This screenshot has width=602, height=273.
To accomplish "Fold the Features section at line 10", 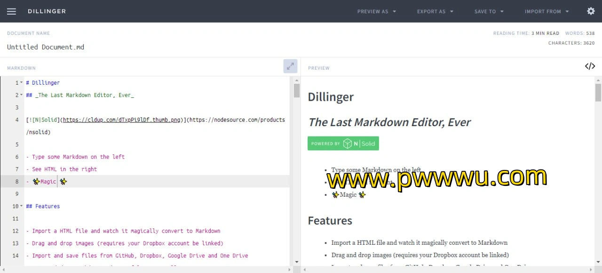I will tap(21, 206).
